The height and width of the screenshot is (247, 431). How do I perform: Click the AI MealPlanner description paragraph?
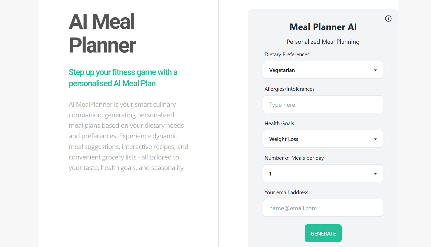[128, 136]
